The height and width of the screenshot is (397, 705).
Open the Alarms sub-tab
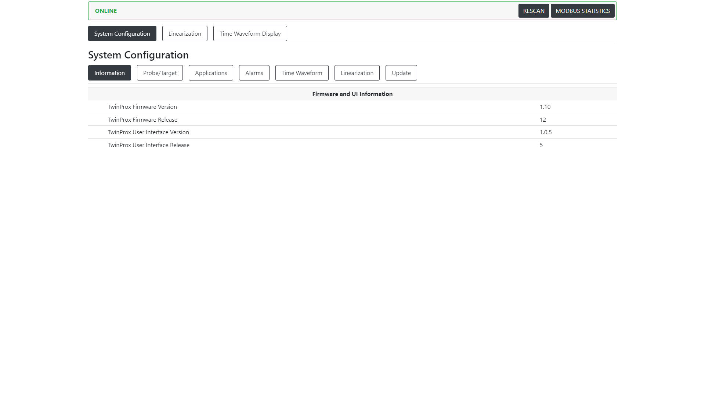click(254, 73)
